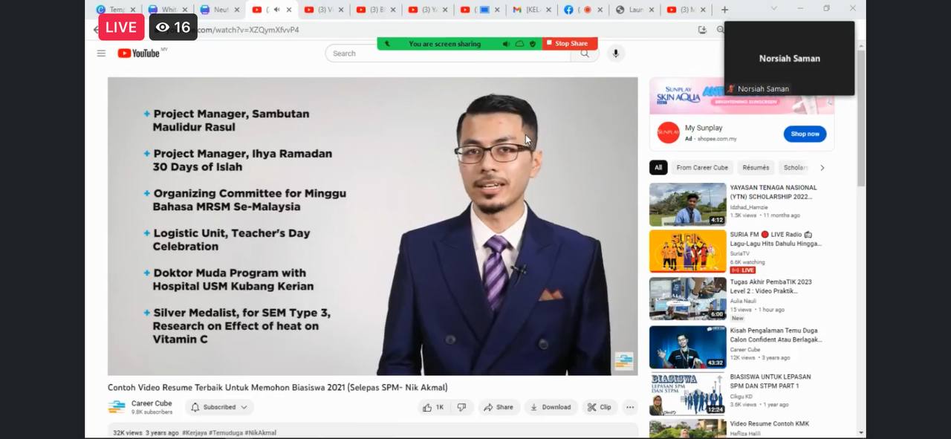Download the video using Download button
The image size is (951, 439).
click(x=551, y=407)
